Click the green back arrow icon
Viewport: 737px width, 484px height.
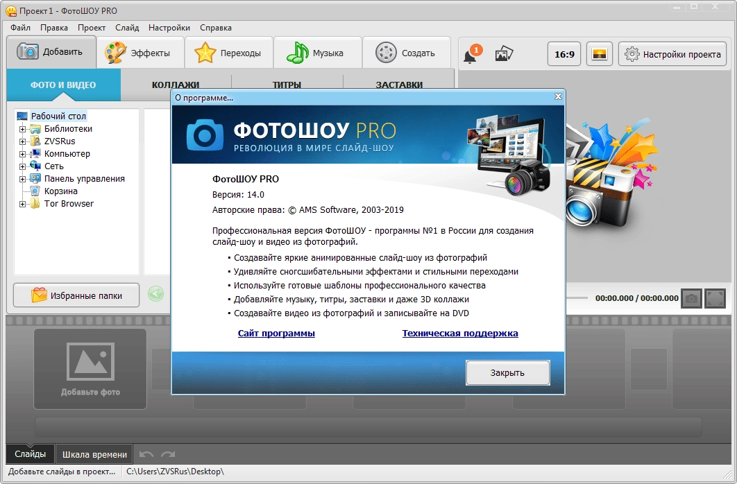[155, 294]
